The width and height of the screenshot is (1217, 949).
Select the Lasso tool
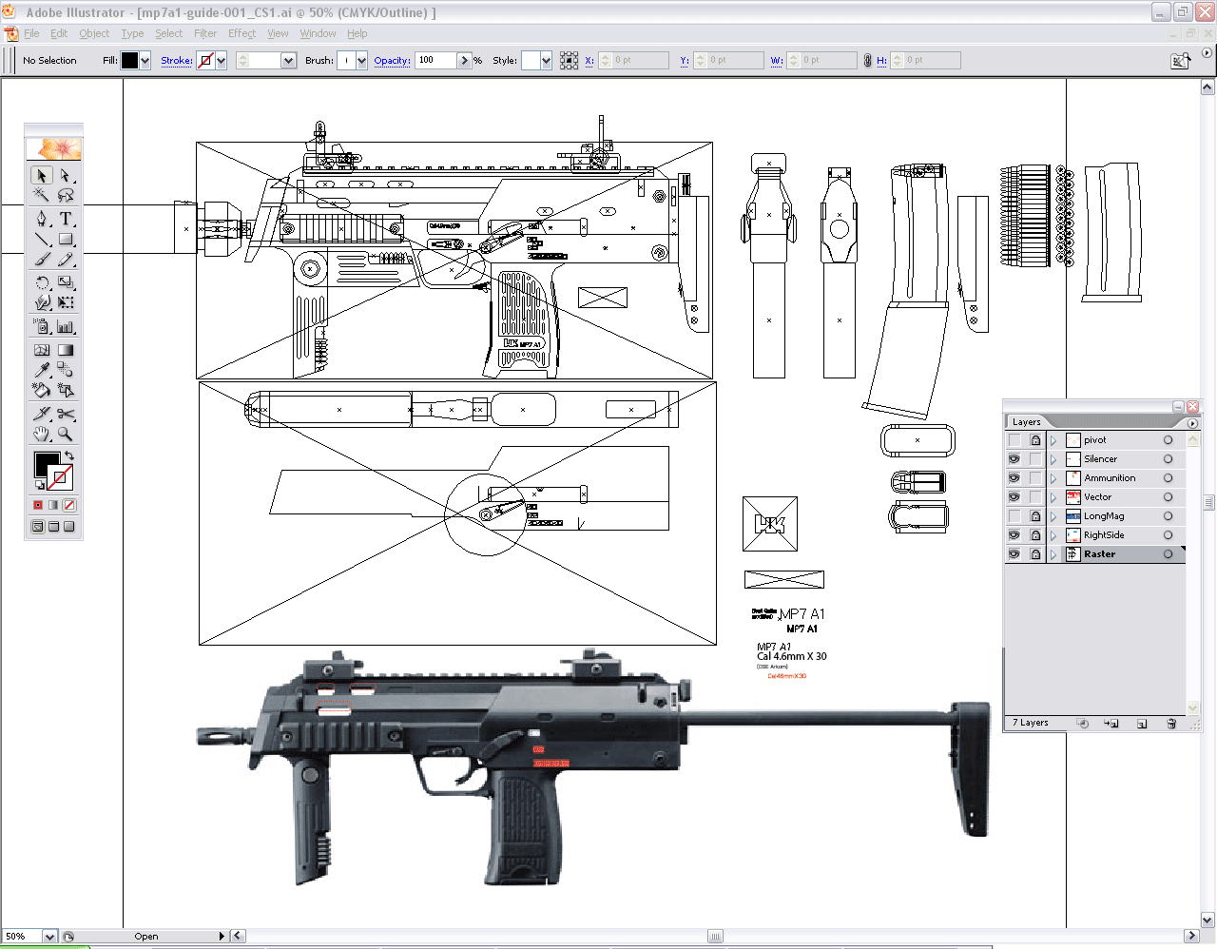click(66, 195)
